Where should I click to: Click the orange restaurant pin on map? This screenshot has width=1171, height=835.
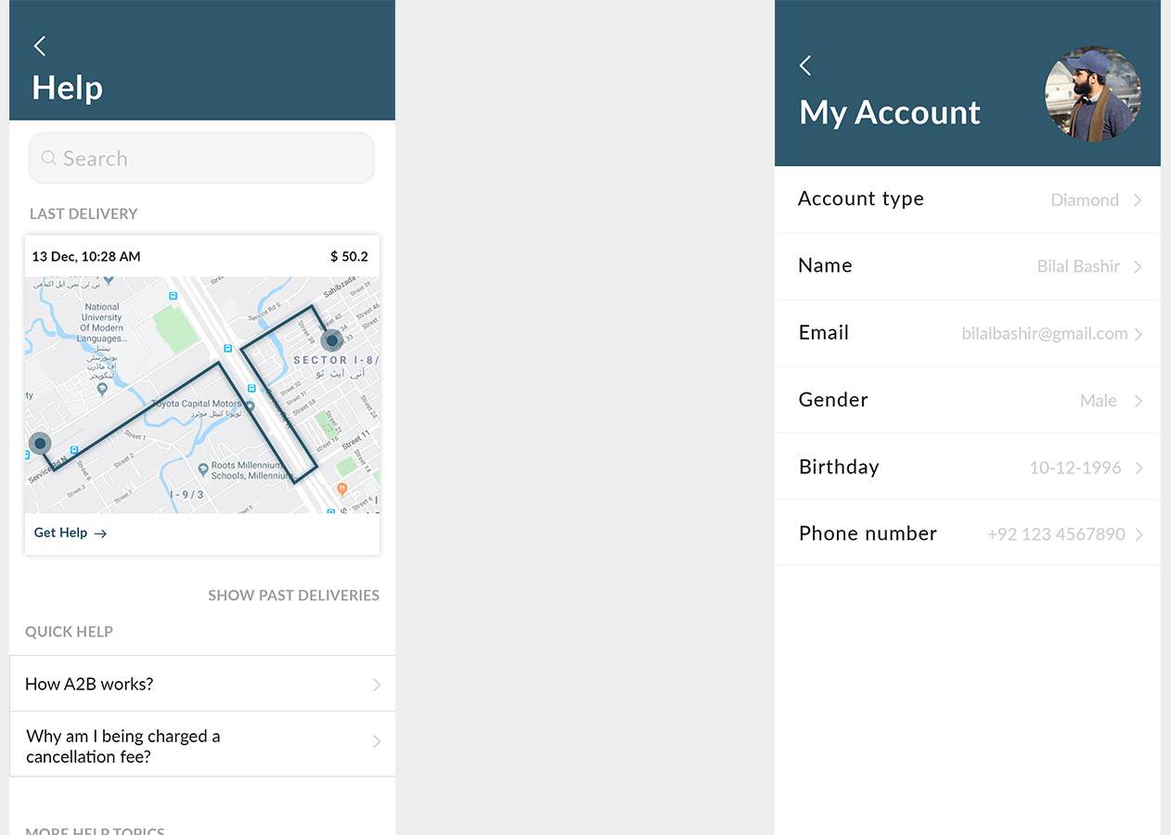342,488
